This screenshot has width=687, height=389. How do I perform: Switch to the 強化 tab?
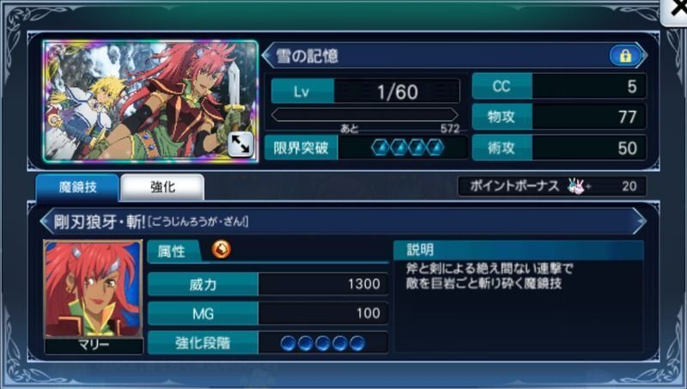(x=162, y=187)
